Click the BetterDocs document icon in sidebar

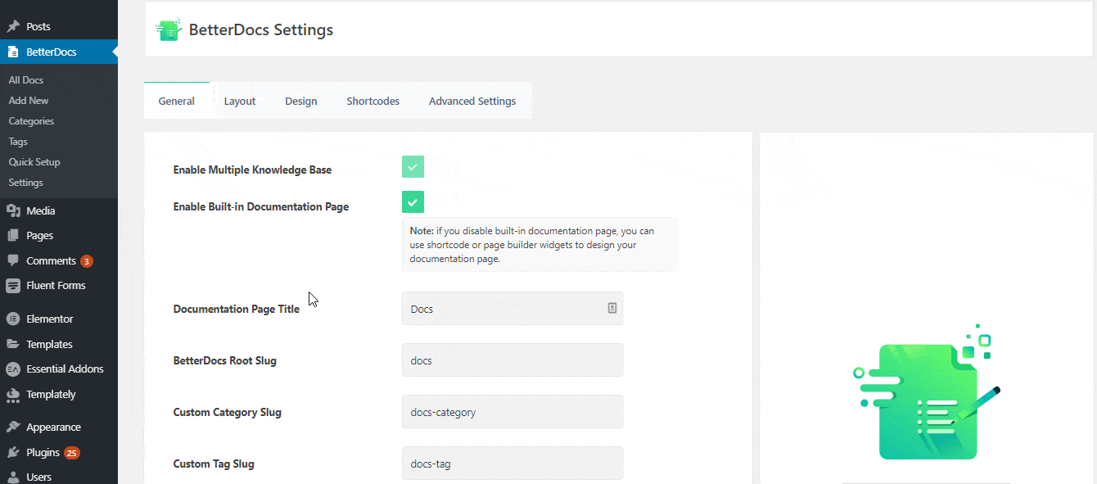point(13,52)
